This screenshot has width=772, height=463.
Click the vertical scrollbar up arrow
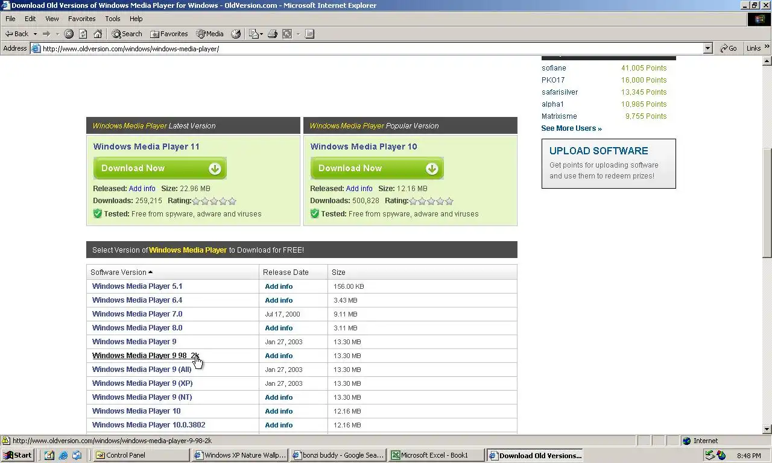tap(767, 61)
